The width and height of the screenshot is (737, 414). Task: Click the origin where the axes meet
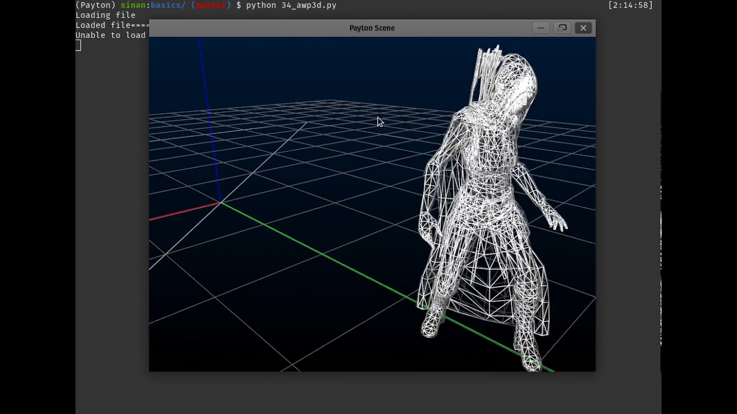(x=220, y=202)
